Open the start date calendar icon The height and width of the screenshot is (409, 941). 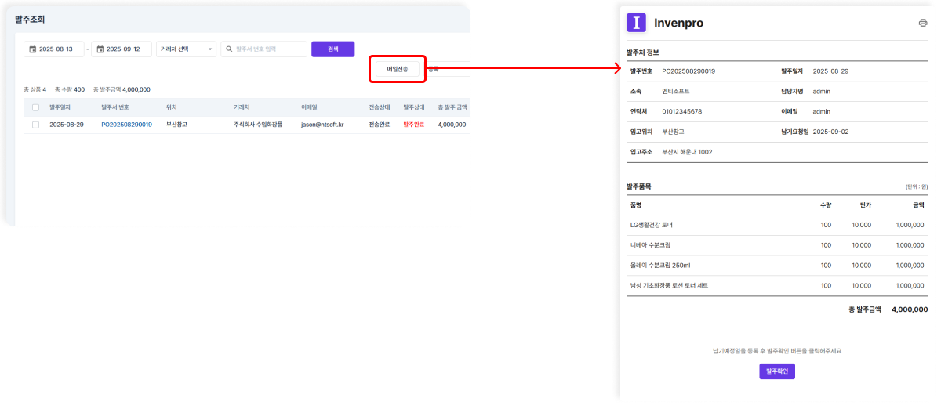pos(33,49)
